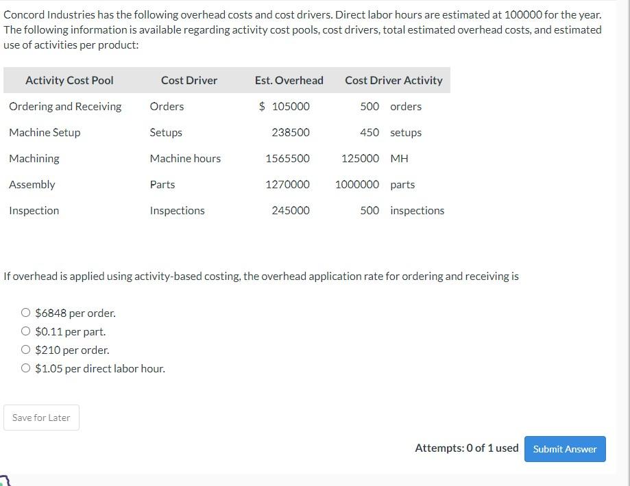Click the Machining overhead value 1565500
Viewport: 630px width, 486px height.
pyautogui.click(x=287, y=159)
